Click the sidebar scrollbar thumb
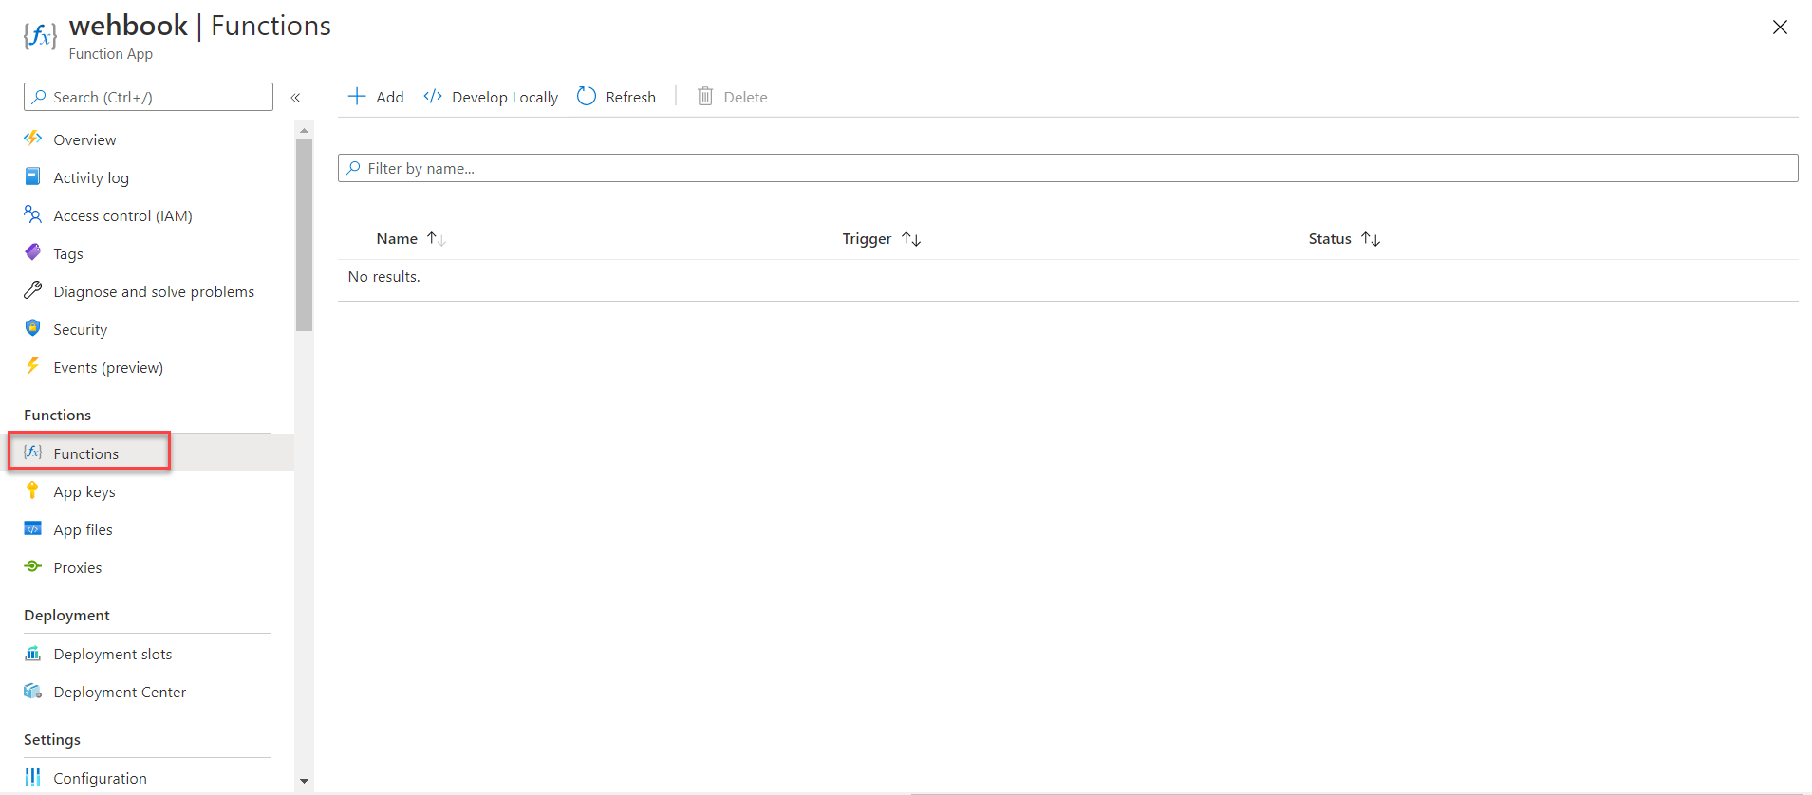1812x795 pixels. (x=304, y=235)
